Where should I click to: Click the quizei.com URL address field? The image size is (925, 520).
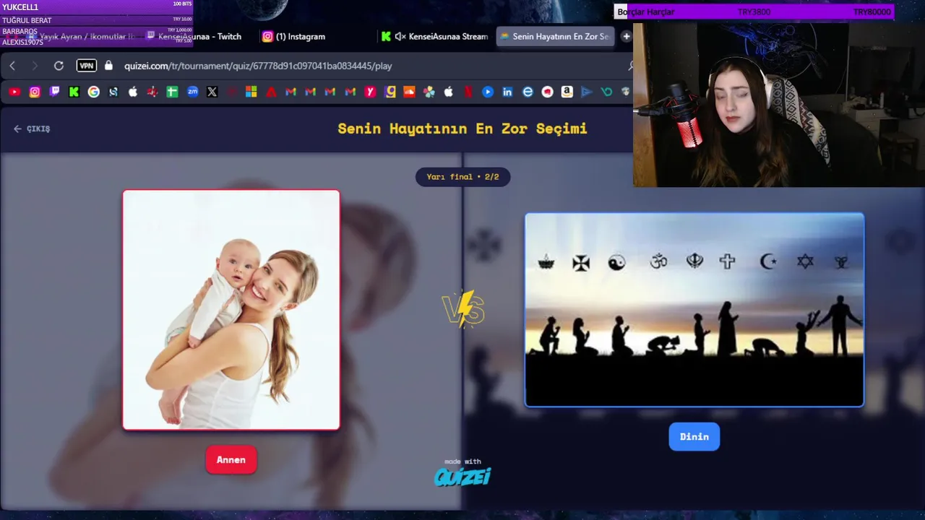coord(258,66)
